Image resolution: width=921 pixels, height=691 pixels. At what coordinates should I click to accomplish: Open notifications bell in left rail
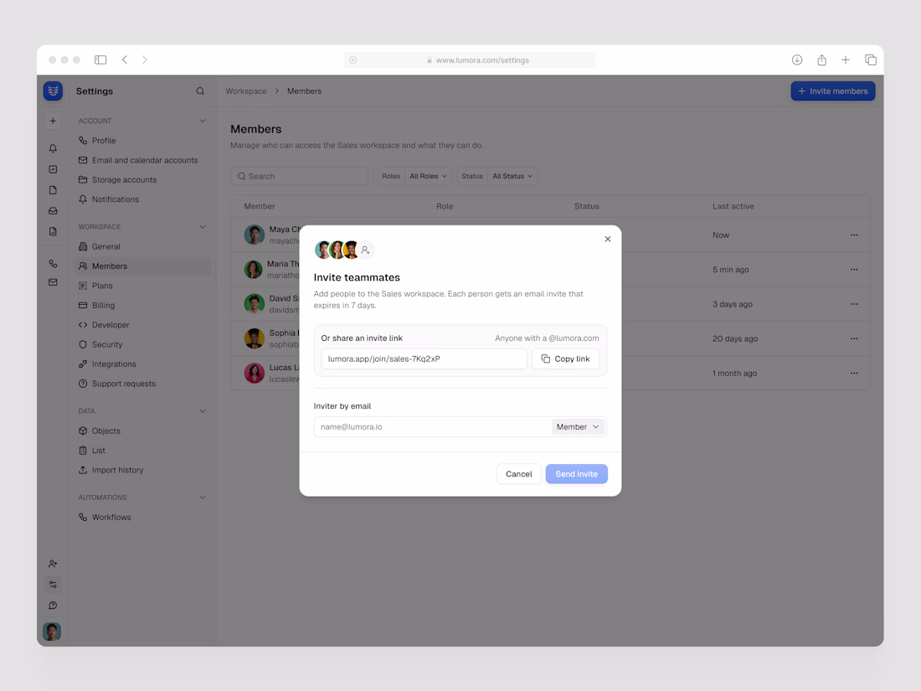point(53,148)
